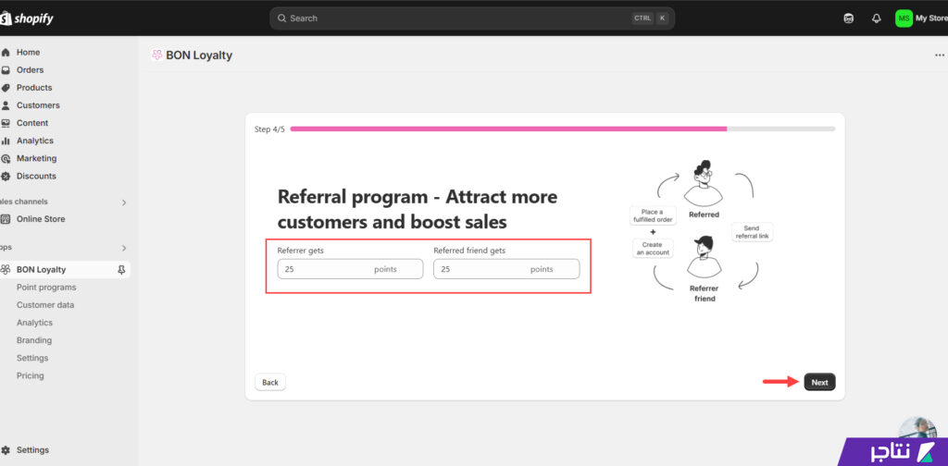Open Pricing submenu item

coord(31,375)
